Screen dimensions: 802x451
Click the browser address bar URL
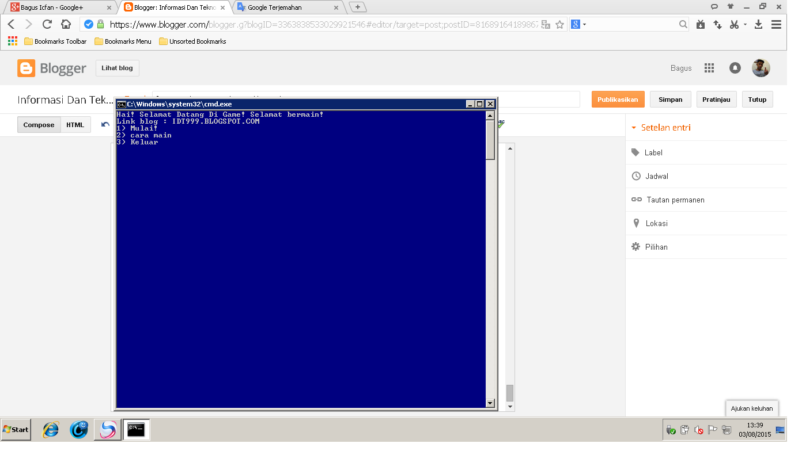click(x=323, y=25)
